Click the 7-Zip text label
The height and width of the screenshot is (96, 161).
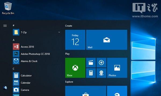coord(24,32)
